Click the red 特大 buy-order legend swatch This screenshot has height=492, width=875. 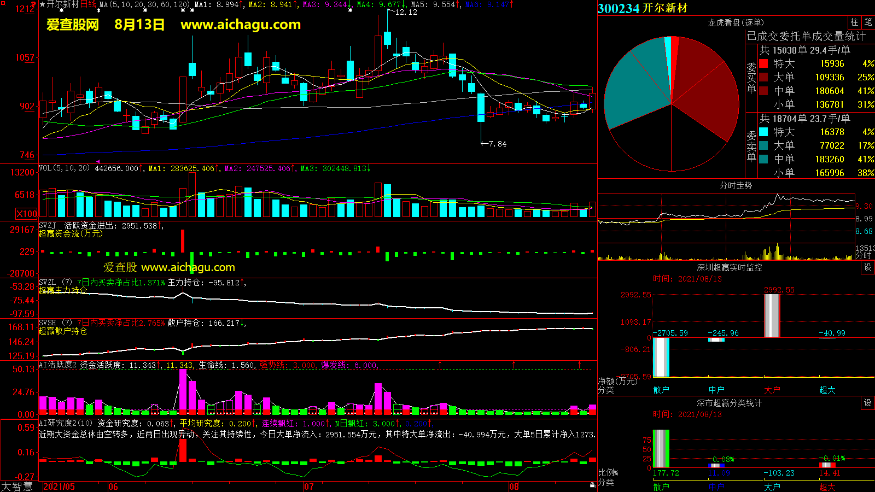click(763, 63)
